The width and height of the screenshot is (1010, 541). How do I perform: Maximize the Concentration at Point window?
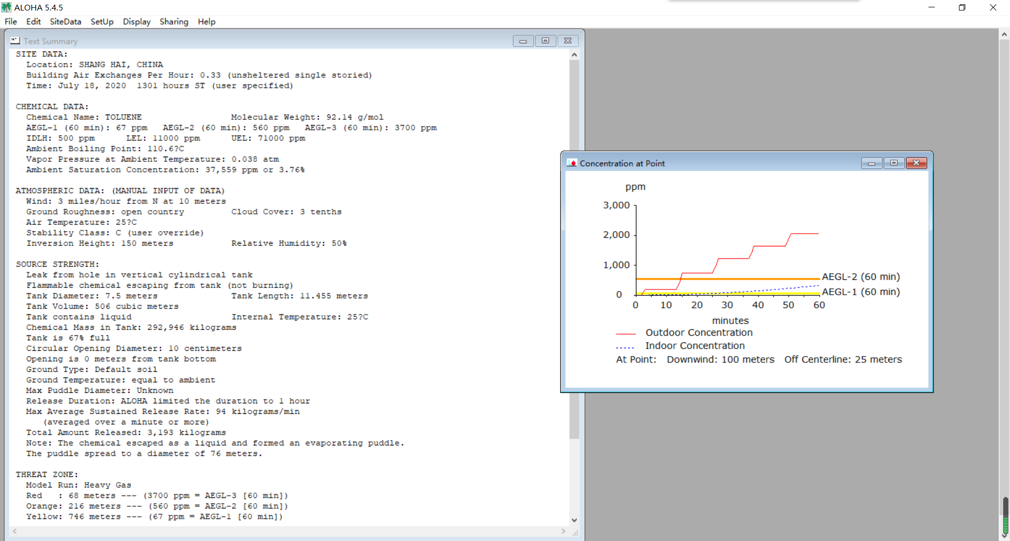tap(894, 163)
